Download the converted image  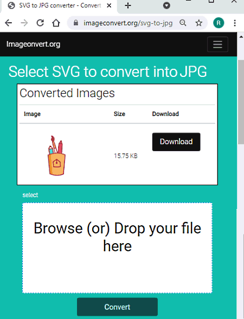(176, 142)
